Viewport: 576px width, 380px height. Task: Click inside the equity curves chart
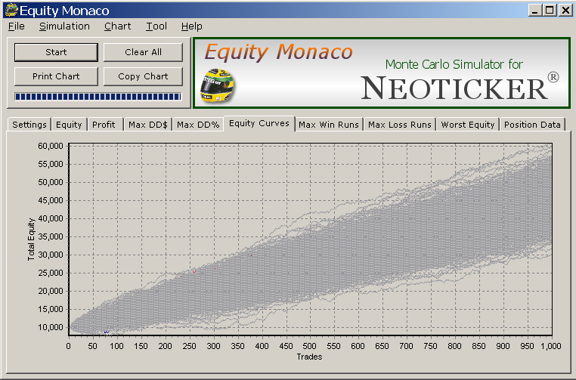(311, 239)
